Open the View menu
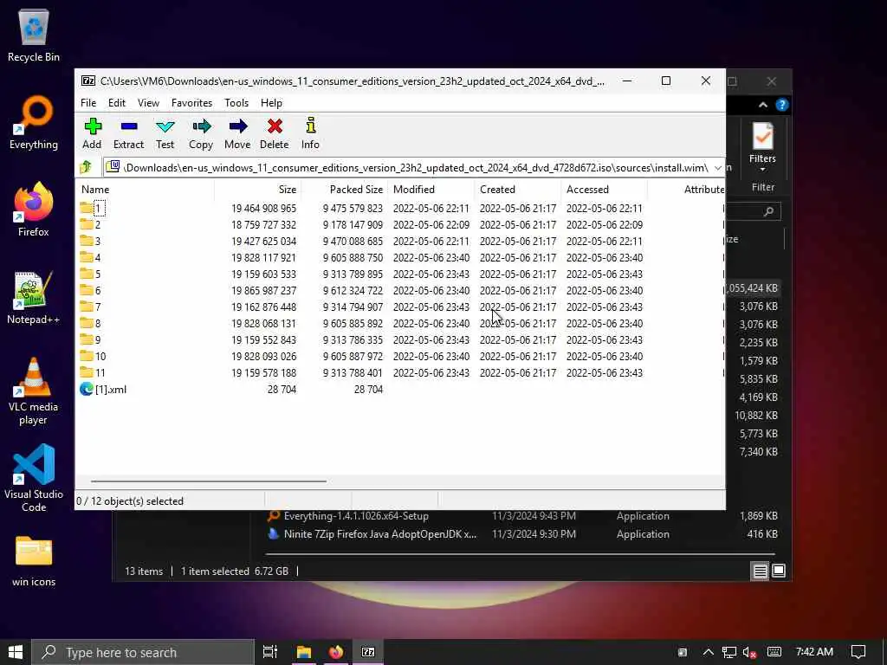 pos(148,103)
